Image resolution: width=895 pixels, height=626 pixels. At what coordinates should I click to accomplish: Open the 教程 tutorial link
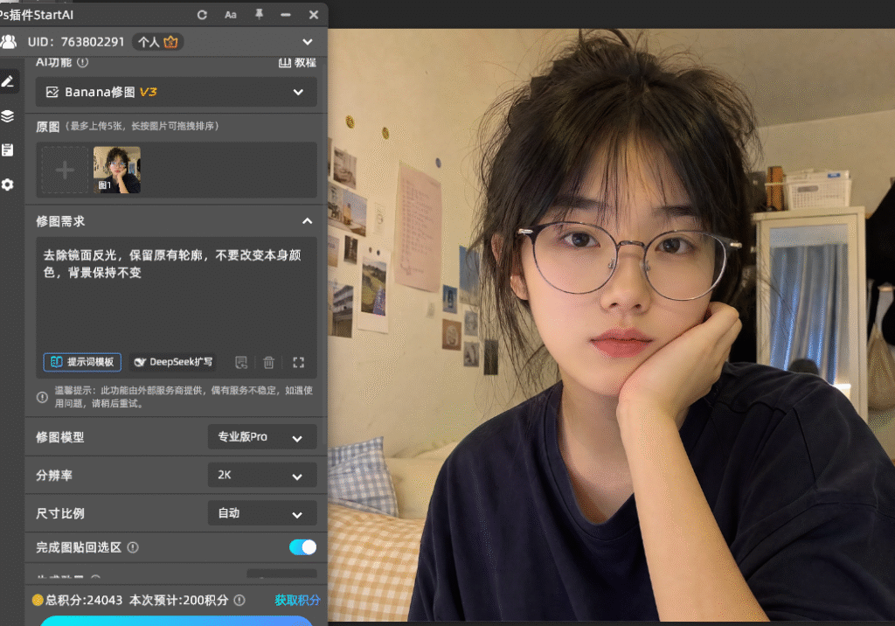tap(297, 62)
